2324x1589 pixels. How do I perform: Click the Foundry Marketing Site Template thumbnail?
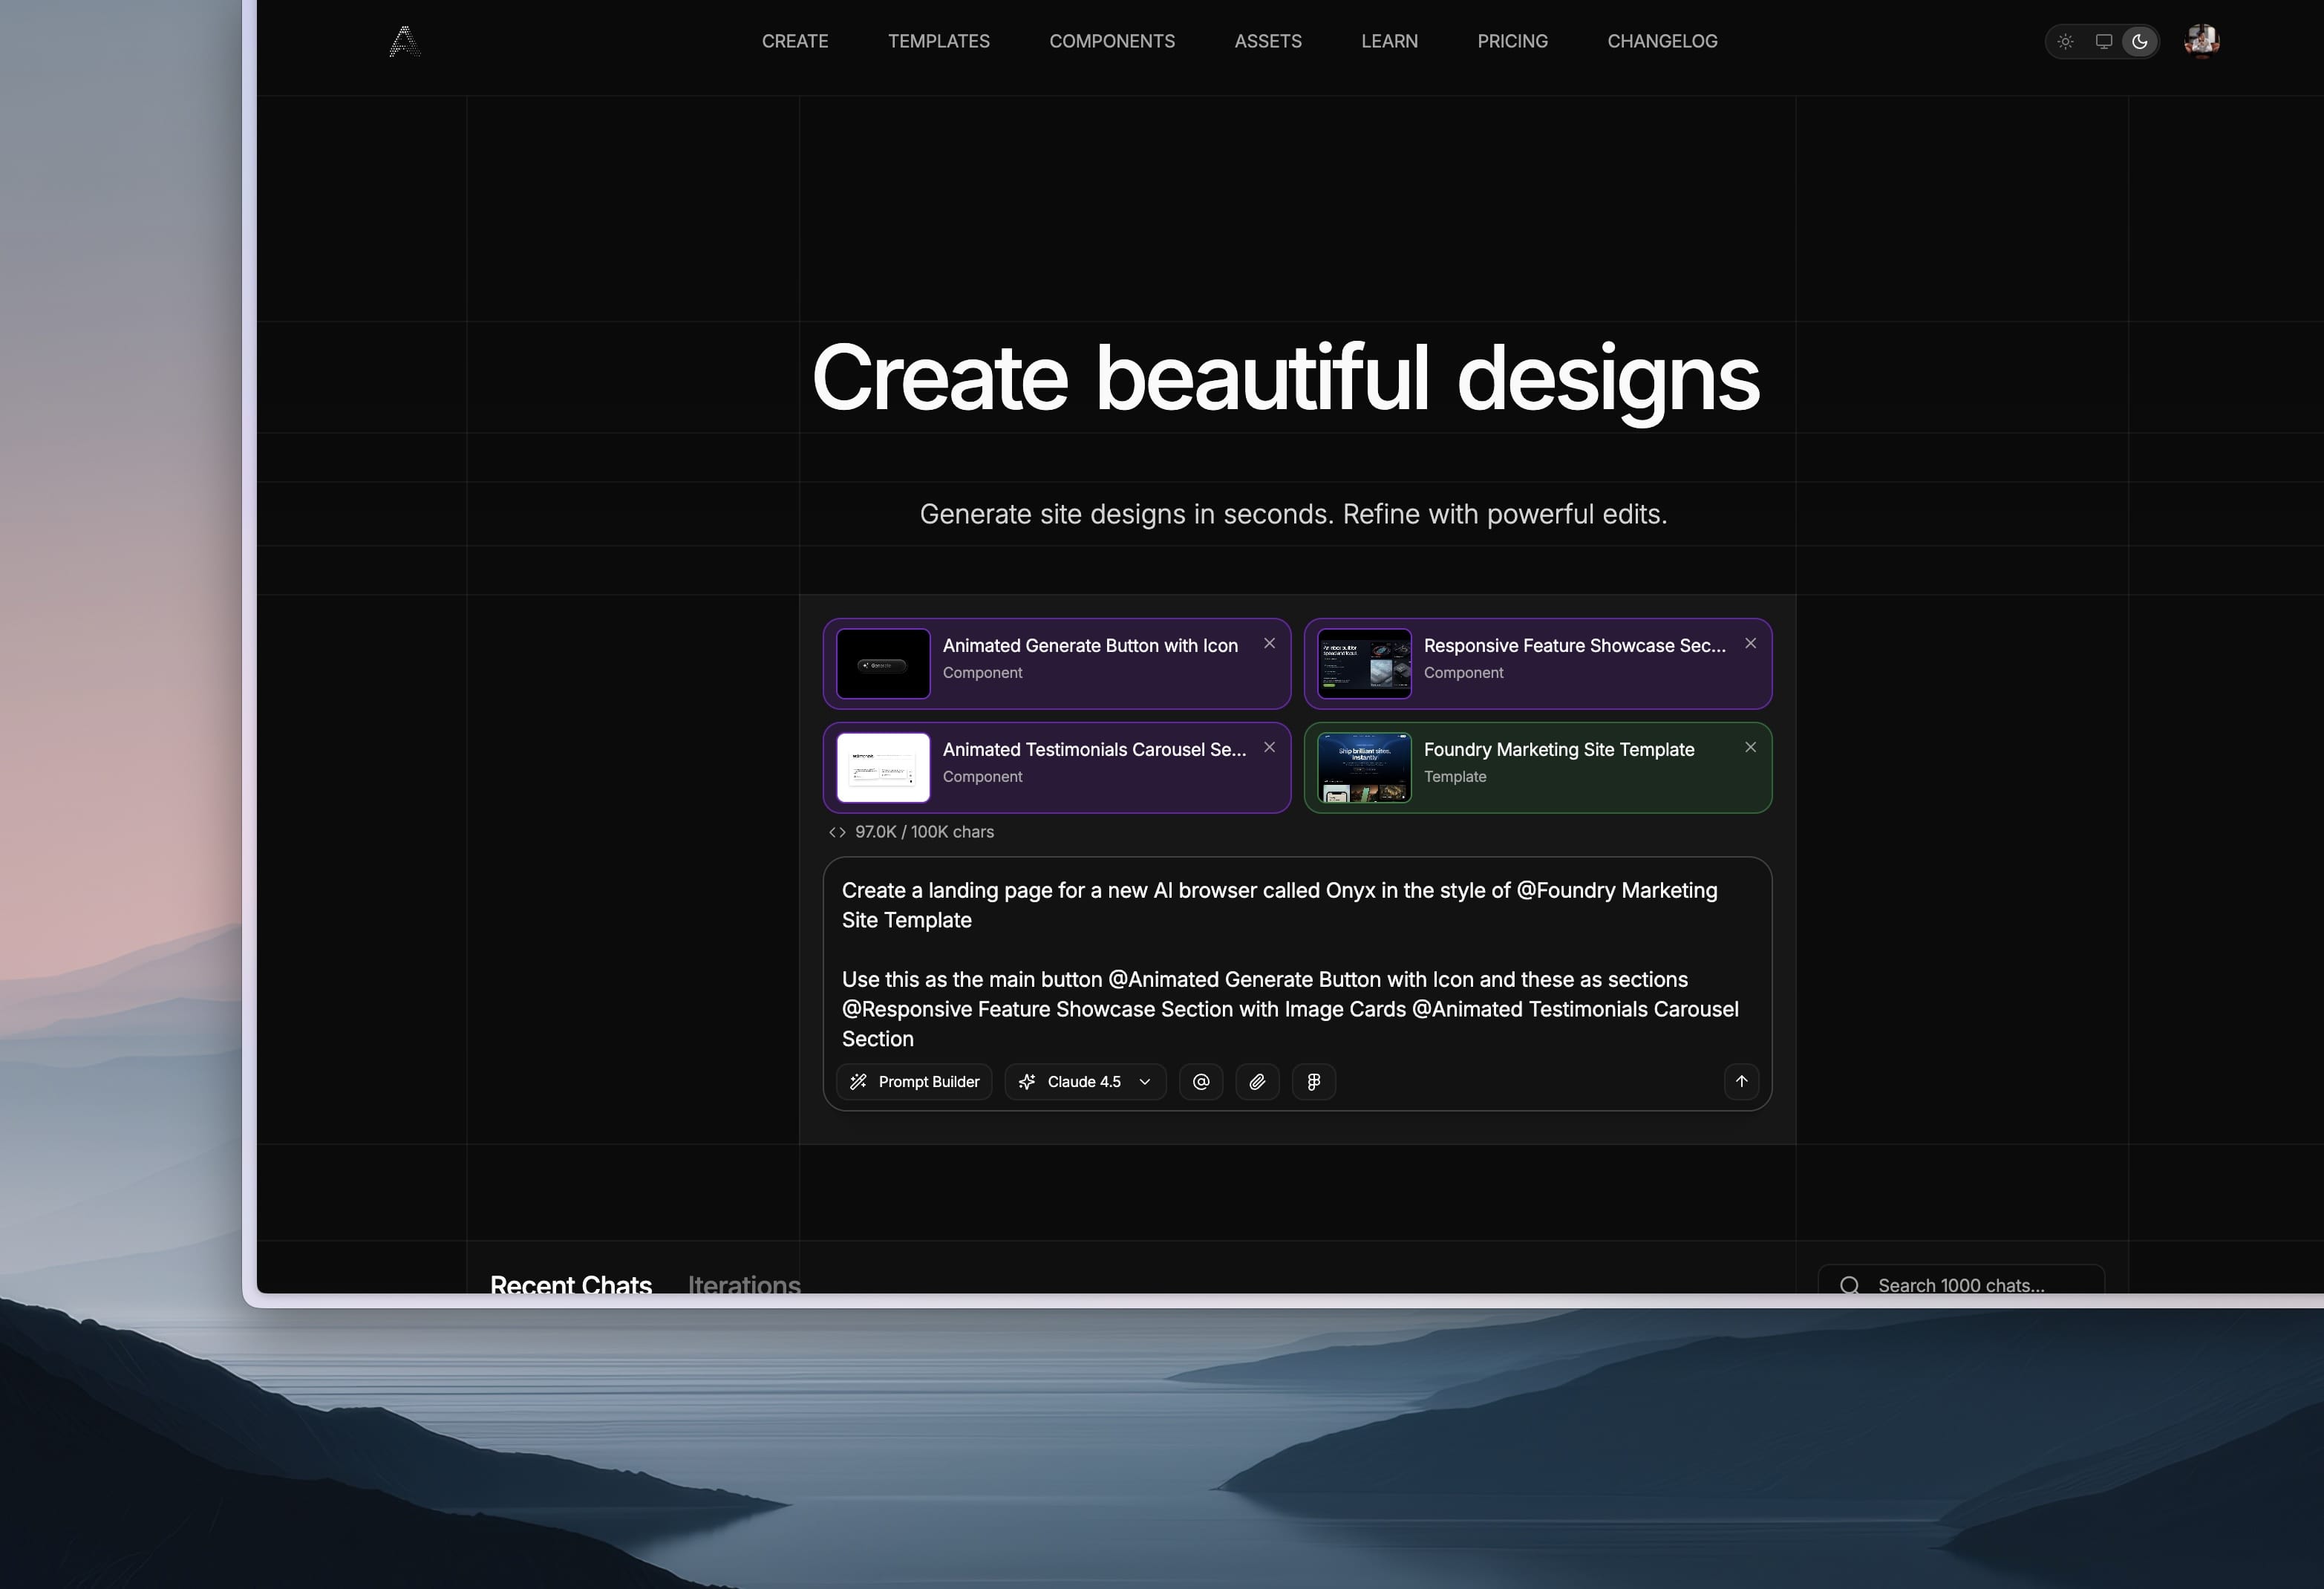point(1363,768)
